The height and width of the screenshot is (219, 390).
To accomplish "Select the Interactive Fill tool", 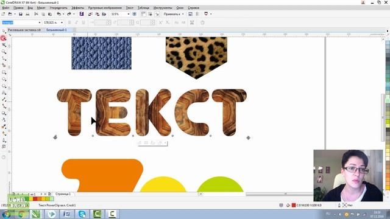I will click(4, 133).
